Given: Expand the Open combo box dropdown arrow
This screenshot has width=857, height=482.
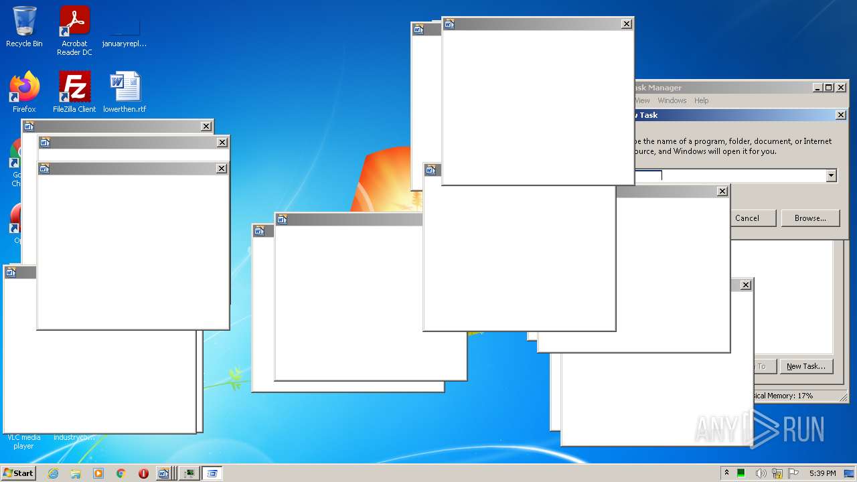Looking at the screenshot, I should coord(831,175).
